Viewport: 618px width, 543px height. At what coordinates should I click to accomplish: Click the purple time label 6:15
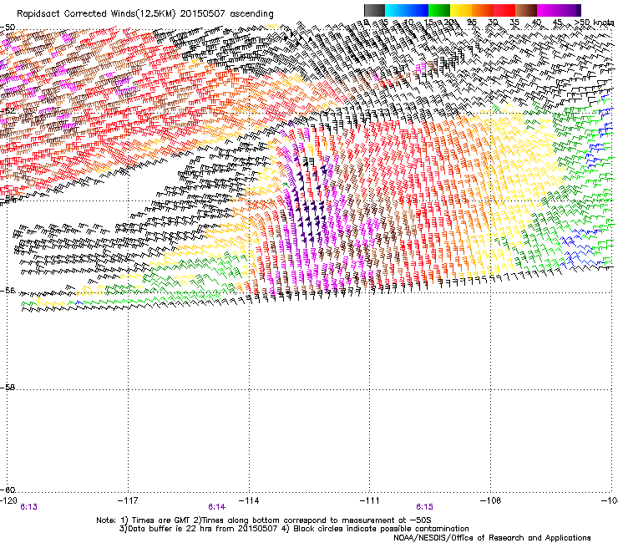pos(424,507)
